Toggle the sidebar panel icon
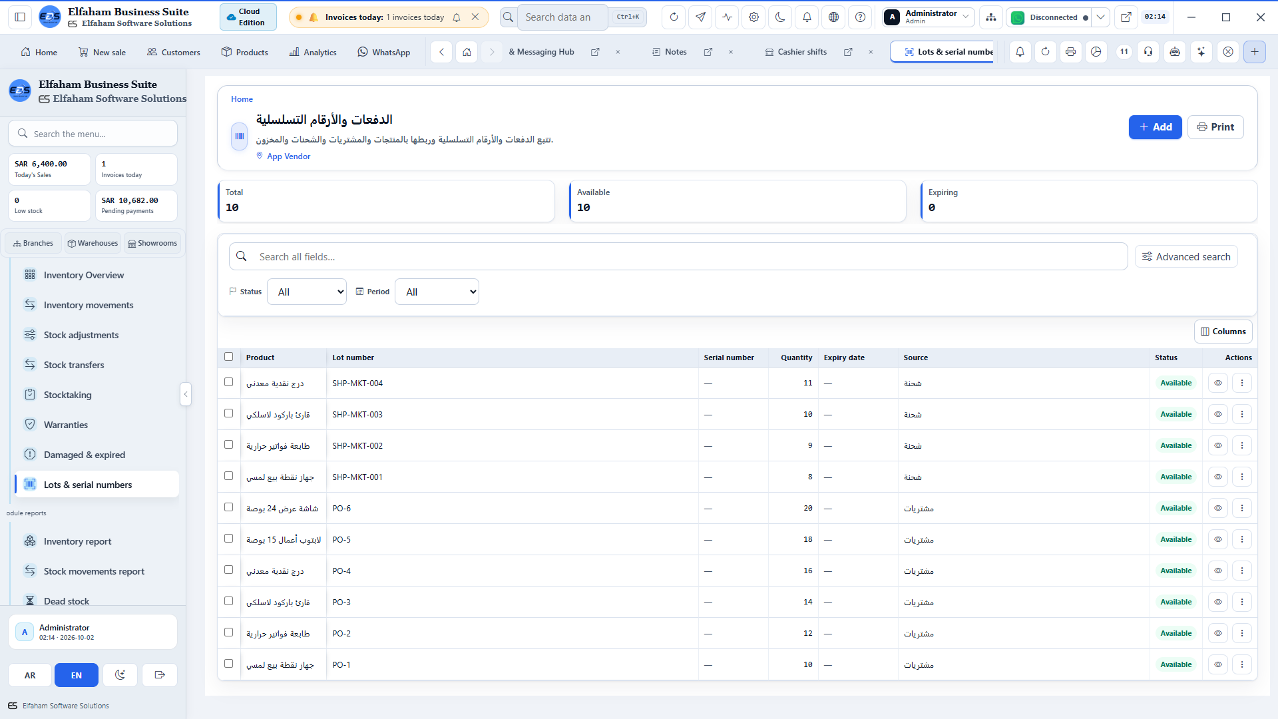This screenshot has width=1278, height=719. coord(20,17)
